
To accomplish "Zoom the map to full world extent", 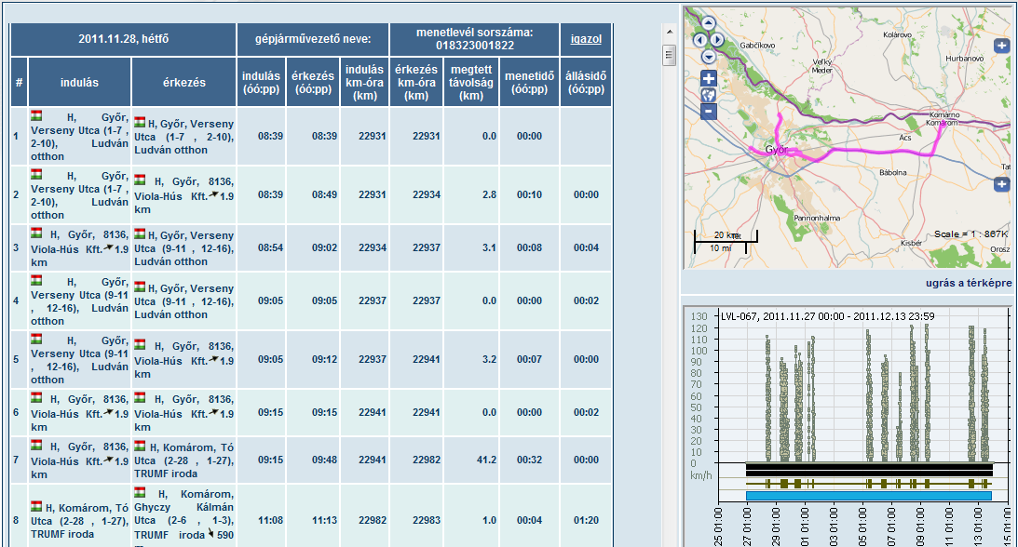I will pyautogui.click(x=708, y=95).
